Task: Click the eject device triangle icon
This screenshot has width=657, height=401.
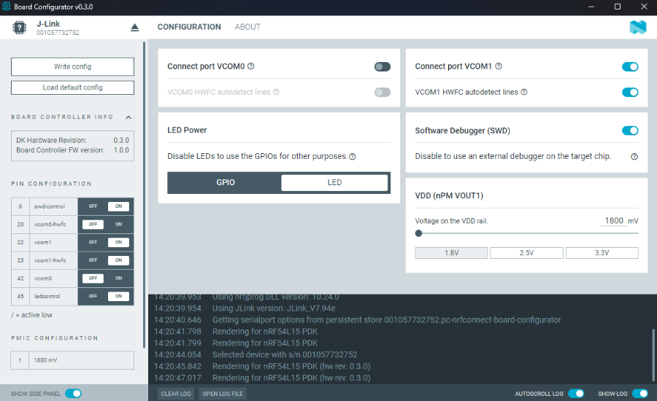Action: click(x=134, y=28)
